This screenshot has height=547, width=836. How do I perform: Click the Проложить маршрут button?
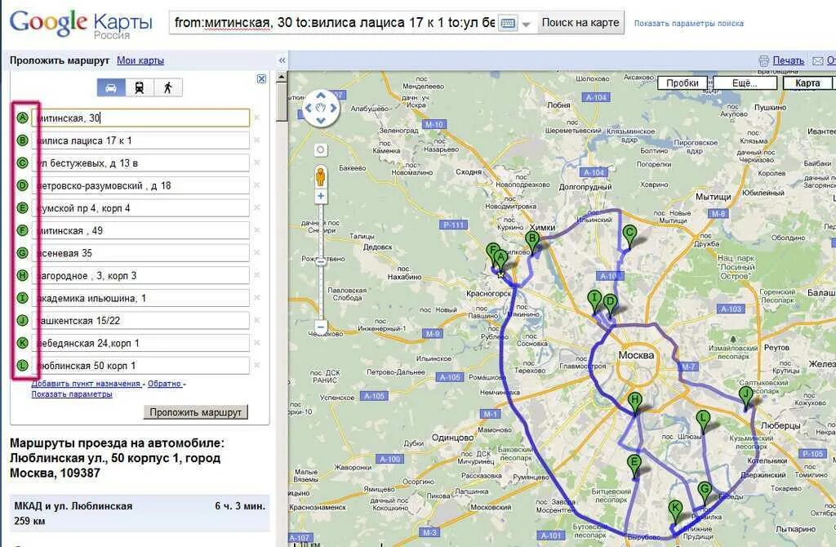(x=196, y=411)
